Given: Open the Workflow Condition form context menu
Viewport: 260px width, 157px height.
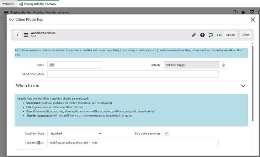Looking at the screenshot, I should (26, 35).
